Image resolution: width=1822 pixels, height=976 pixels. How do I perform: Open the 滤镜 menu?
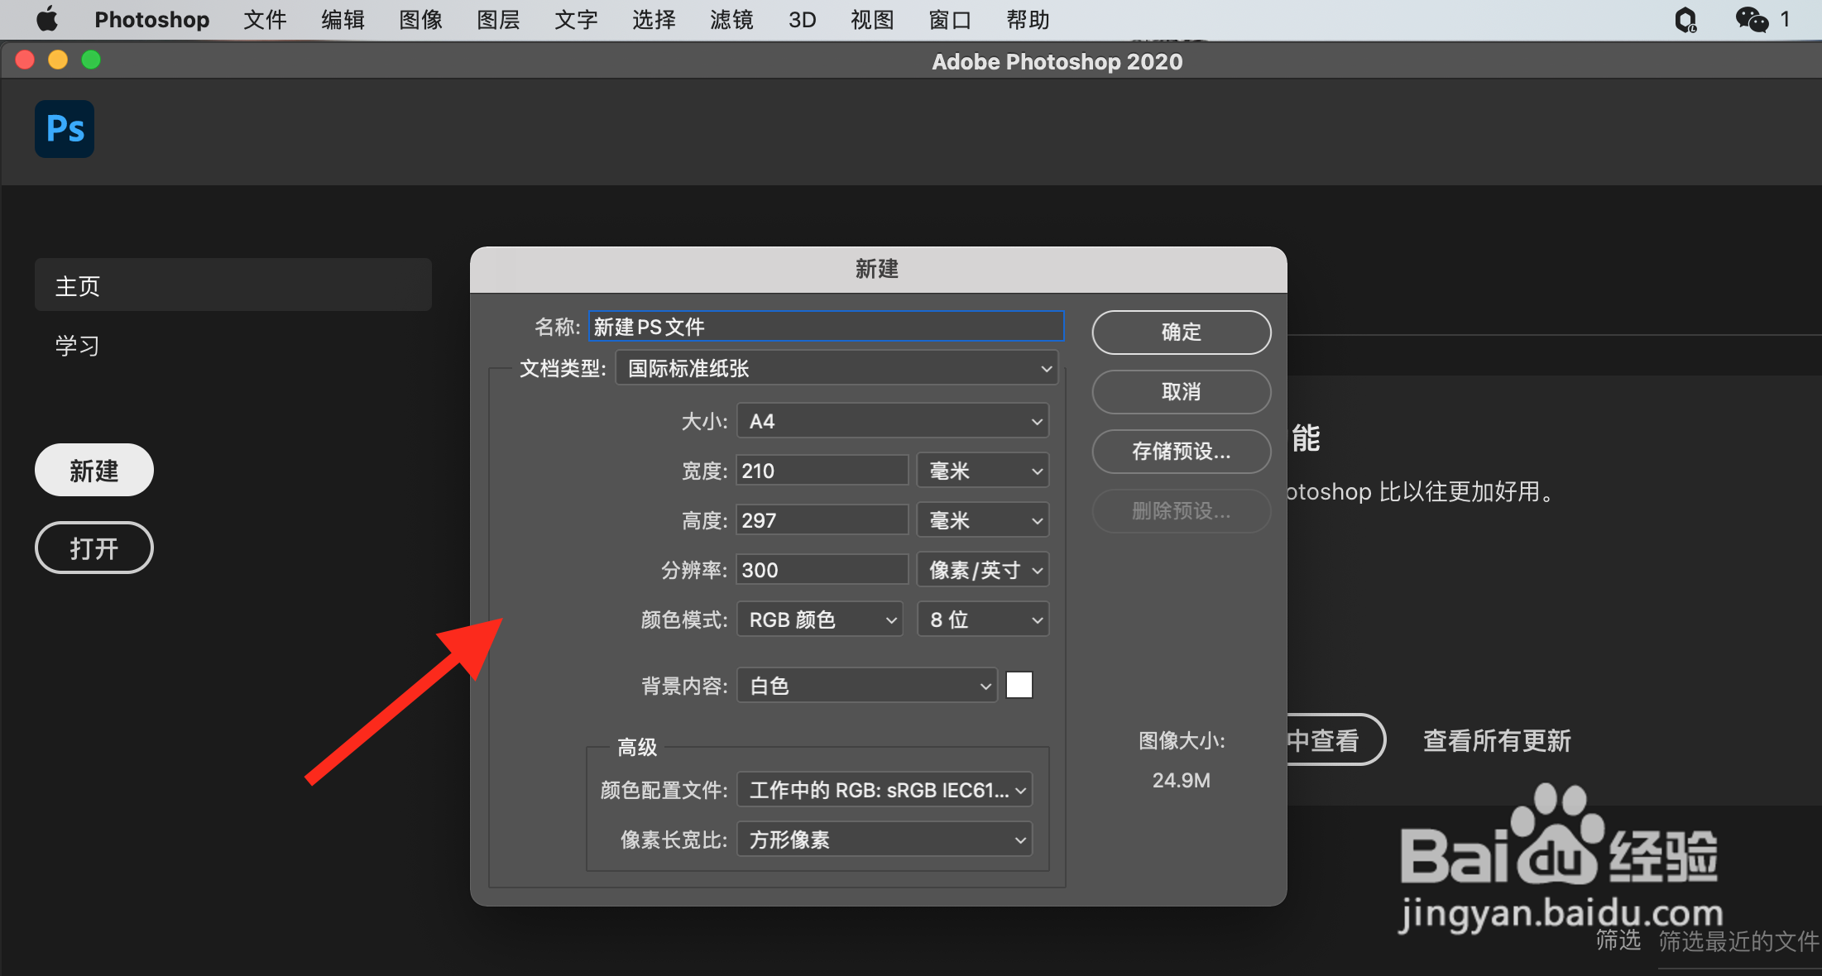(731, 19)
